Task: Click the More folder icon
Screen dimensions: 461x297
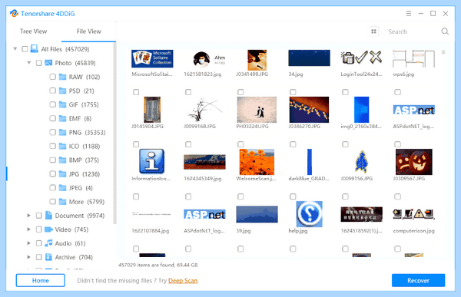Action: [62, 202]
